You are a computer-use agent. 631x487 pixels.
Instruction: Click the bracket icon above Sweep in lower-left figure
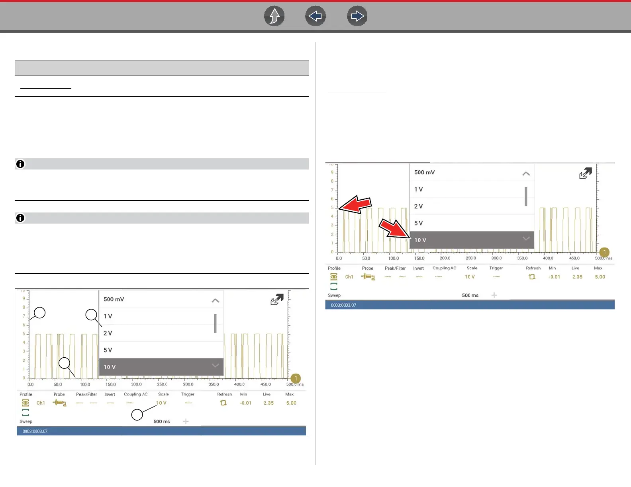[x=25, y=412]
